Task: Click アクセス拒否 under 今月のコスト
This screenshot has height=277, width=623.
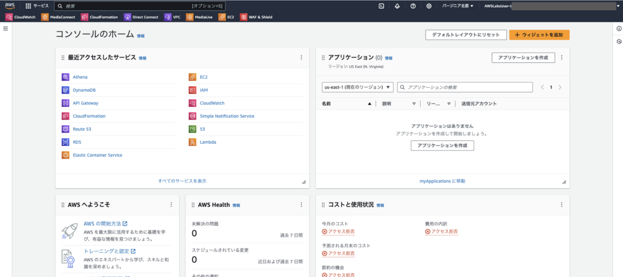Action: (x=338, y=231)
